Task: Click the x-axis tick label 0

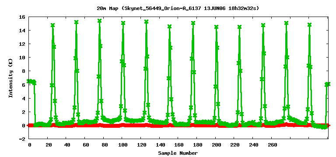Action: click(30, 145)
